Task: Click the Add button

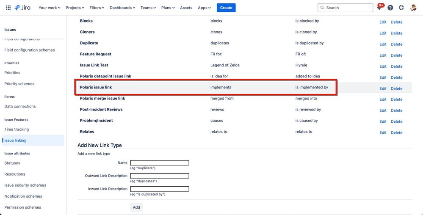Action: [x=136, y=207]
